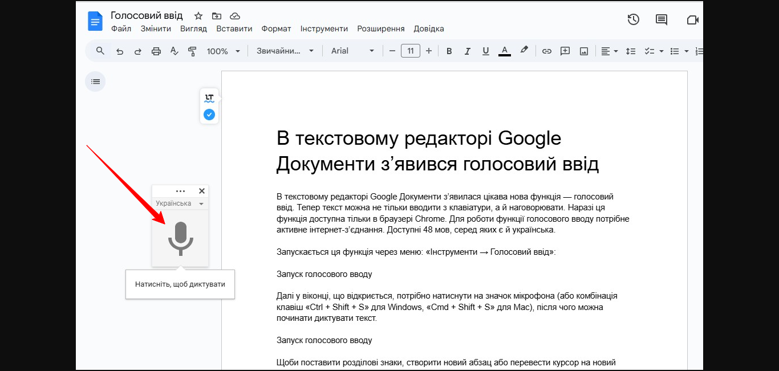Click the search magnifier in the toolbar
779x371 pixels.
(100, 51)
